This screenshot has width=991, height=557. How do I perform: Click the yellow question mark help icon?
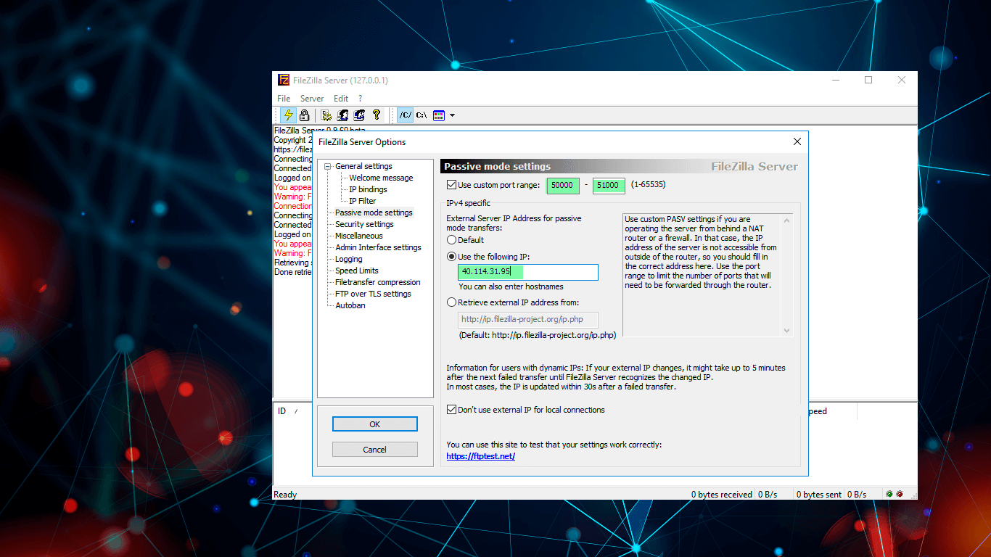pos(377,115)
